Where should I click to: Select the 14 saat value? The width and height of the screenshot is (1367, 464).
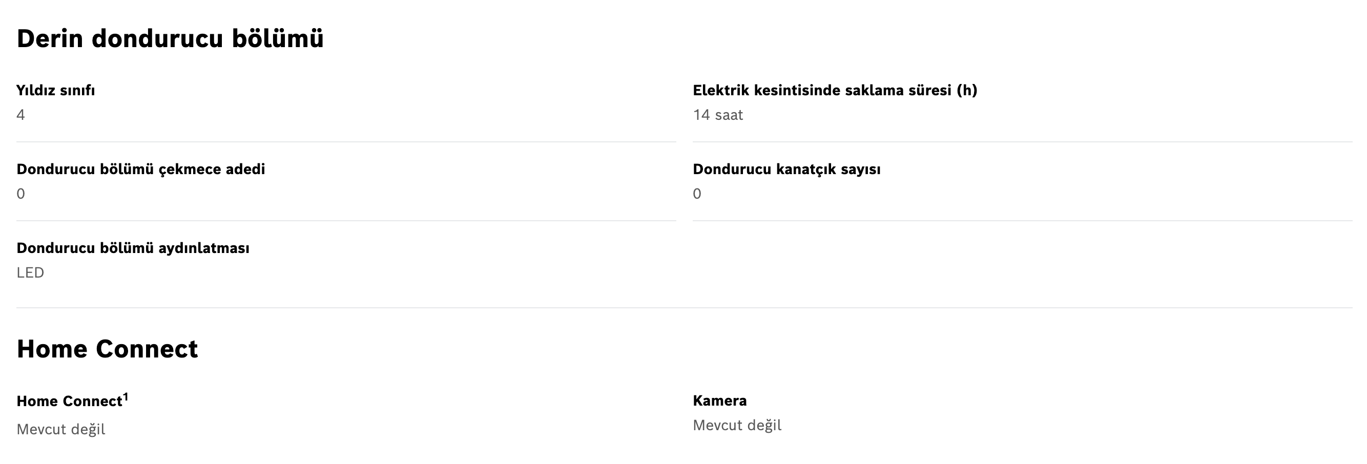[x=718, y=115]
